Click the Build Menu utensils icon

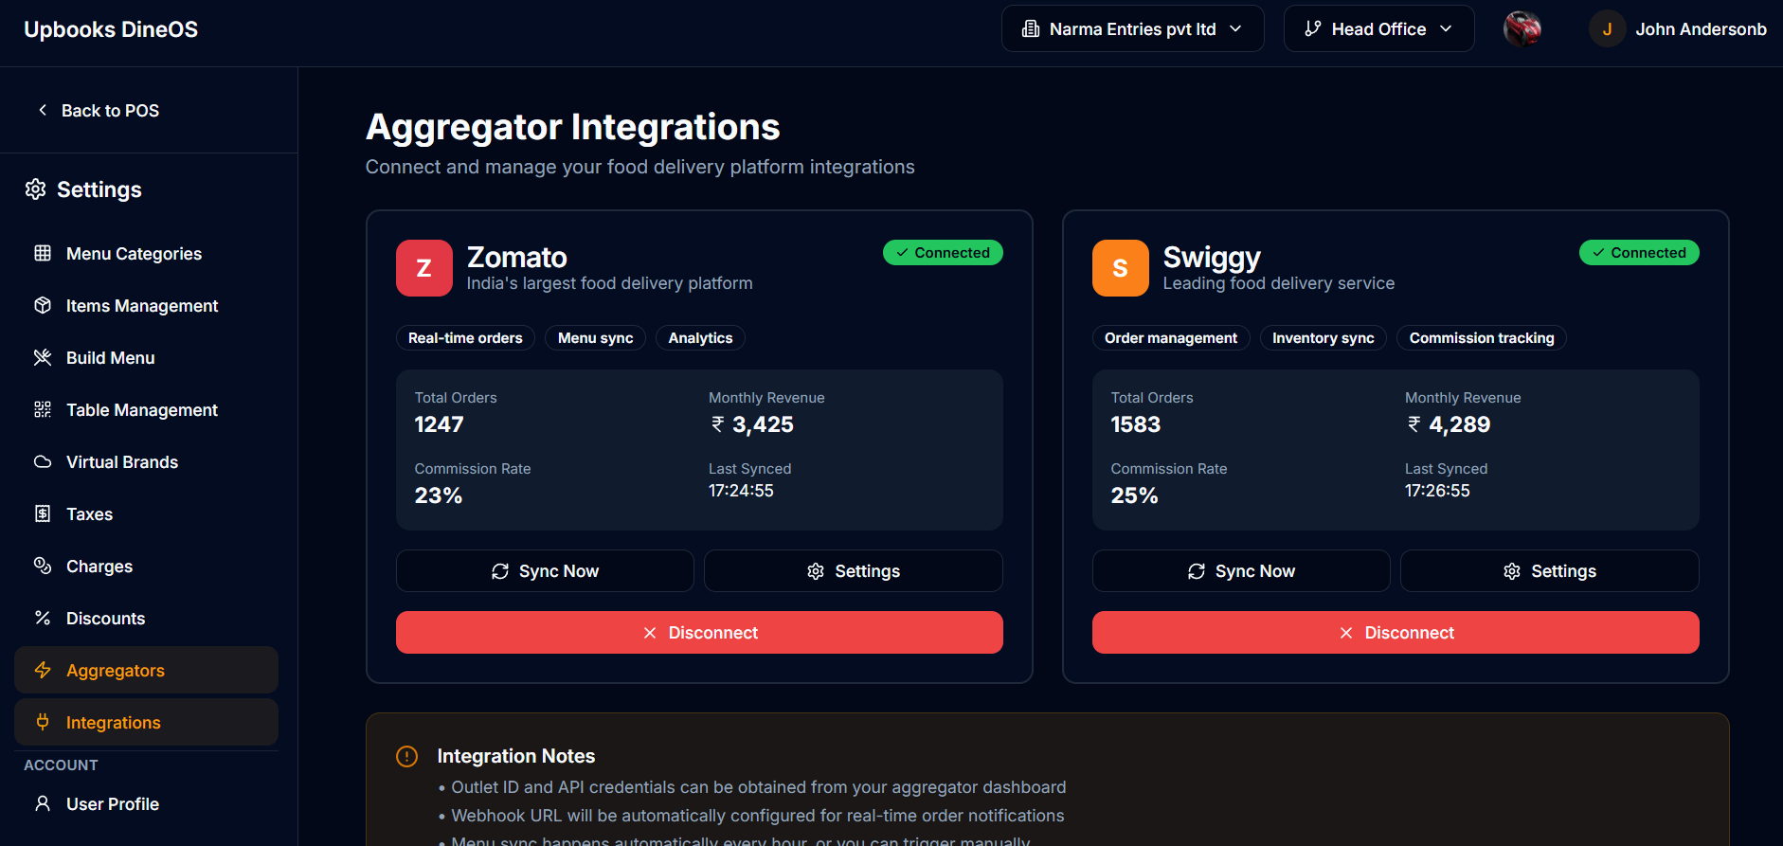point(43,357)
